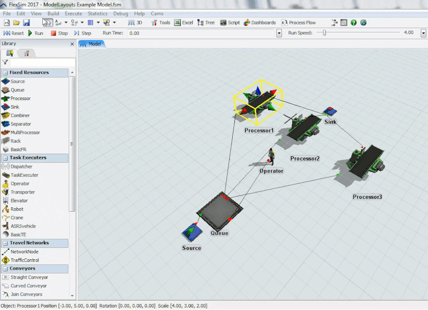Step the simulation forward
Image resolution: width=428 pixels, height=310 pixels.
click(x=82, y=33)
